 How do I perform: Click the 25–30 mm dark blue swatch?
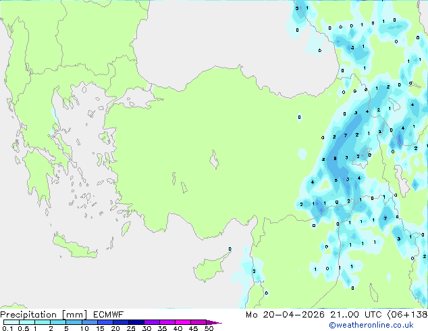click(136, 322)
